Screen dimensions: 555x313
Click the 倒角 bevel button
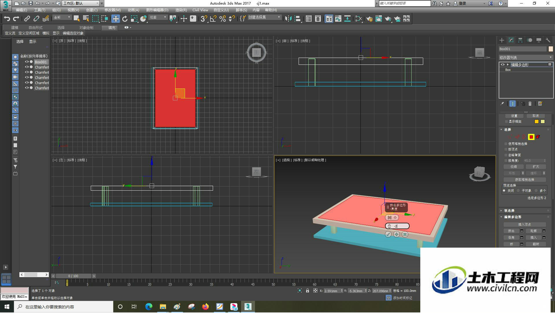[511, 237]
